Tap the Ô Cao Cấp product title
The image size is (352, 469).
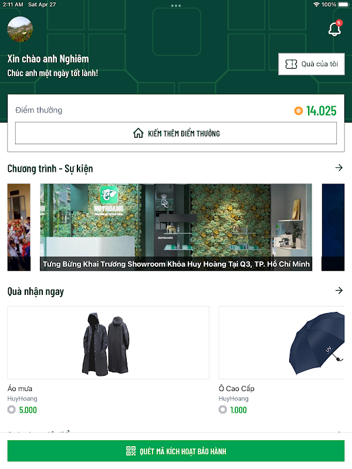click(236, 389)
